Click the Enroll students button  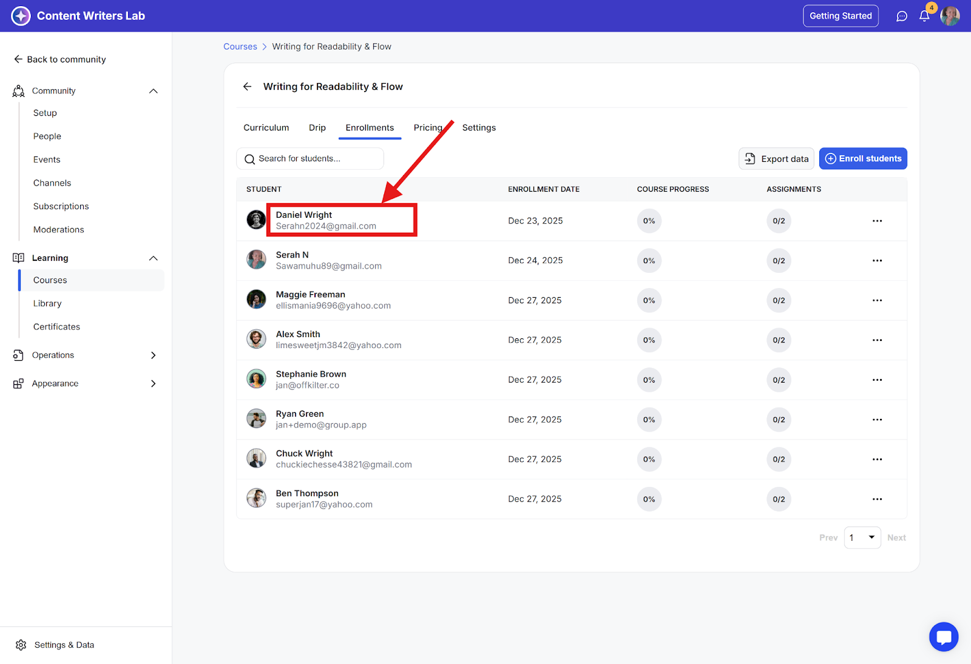tap(863, 159)
